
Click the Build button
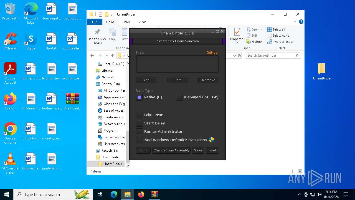coord(143,150)
